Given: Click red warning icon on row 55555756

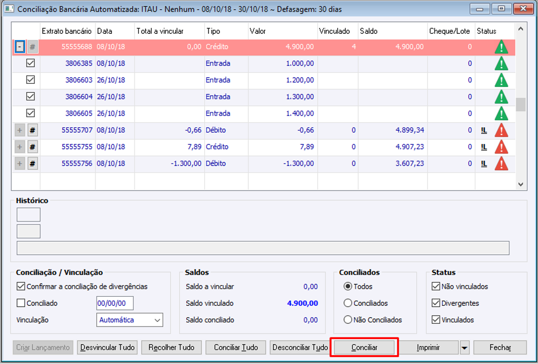Looking at the screenshot, I should (502, 164).
